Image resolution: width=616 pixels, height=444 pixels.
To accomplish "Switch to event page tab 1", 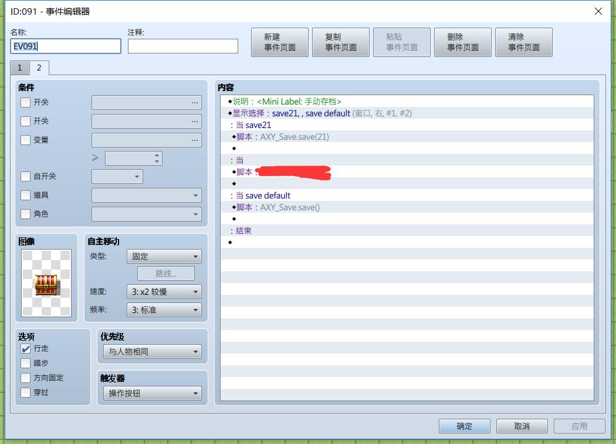I will pos(19,68).
